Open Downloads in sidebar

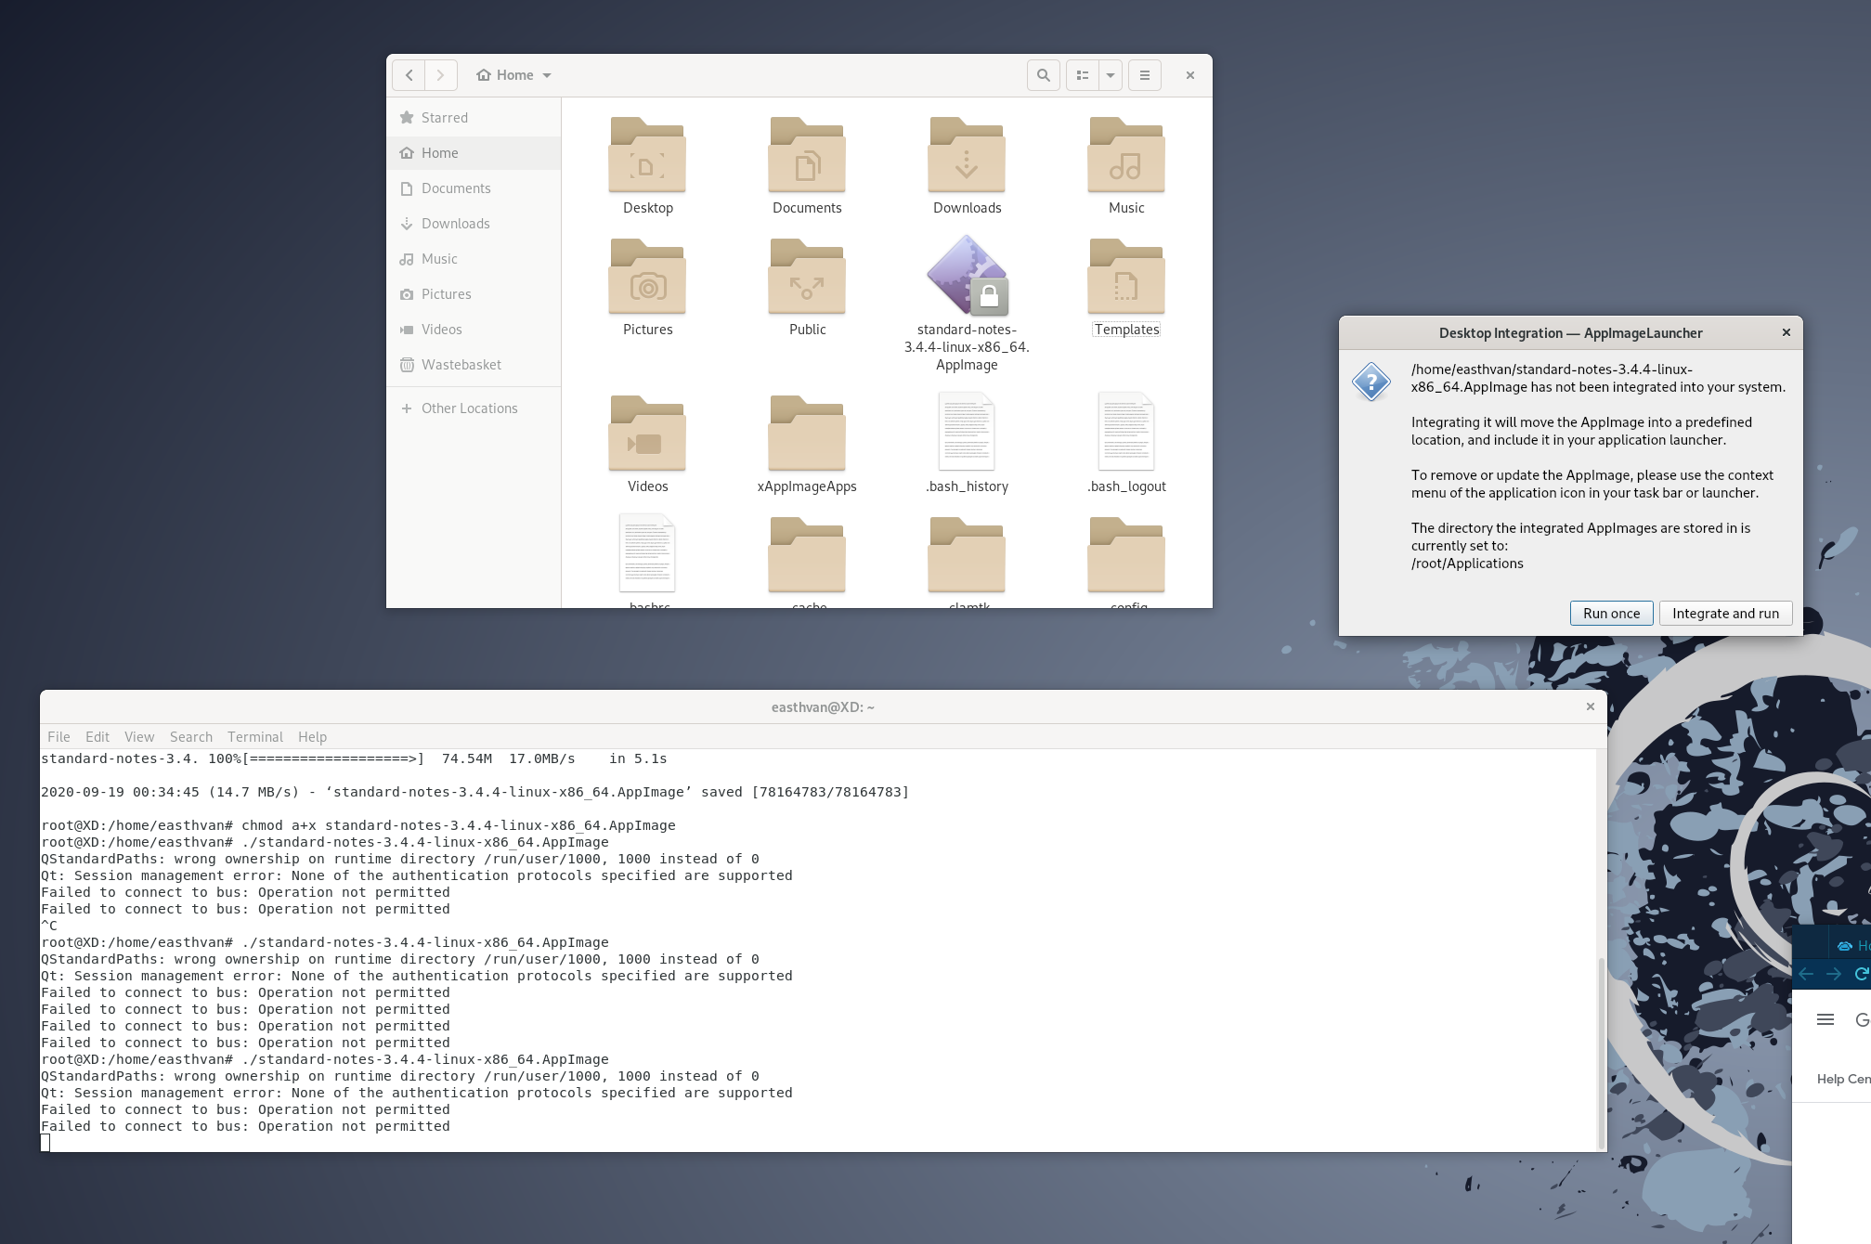pos(474,224)
